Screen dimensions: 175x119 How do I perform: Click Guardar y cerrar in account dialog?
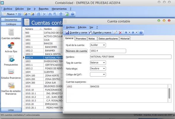76,32
